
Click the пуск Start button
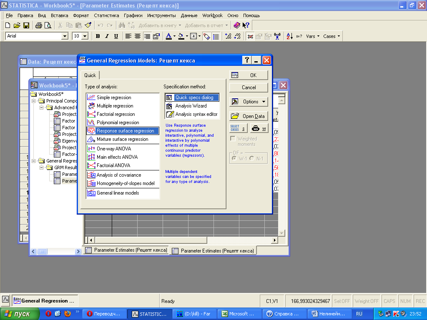point(20,314)
